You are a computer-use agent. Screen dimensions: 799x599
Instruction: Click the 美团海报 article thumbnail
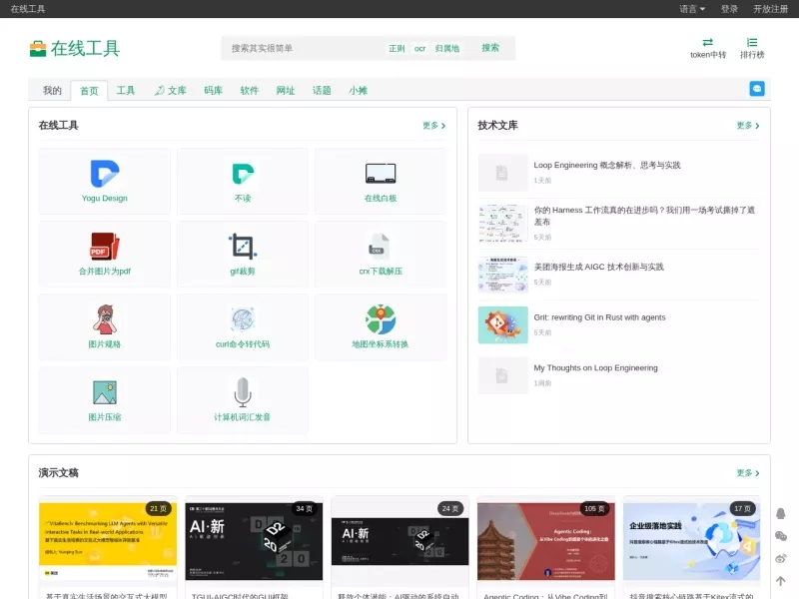[x=503, y=274]
